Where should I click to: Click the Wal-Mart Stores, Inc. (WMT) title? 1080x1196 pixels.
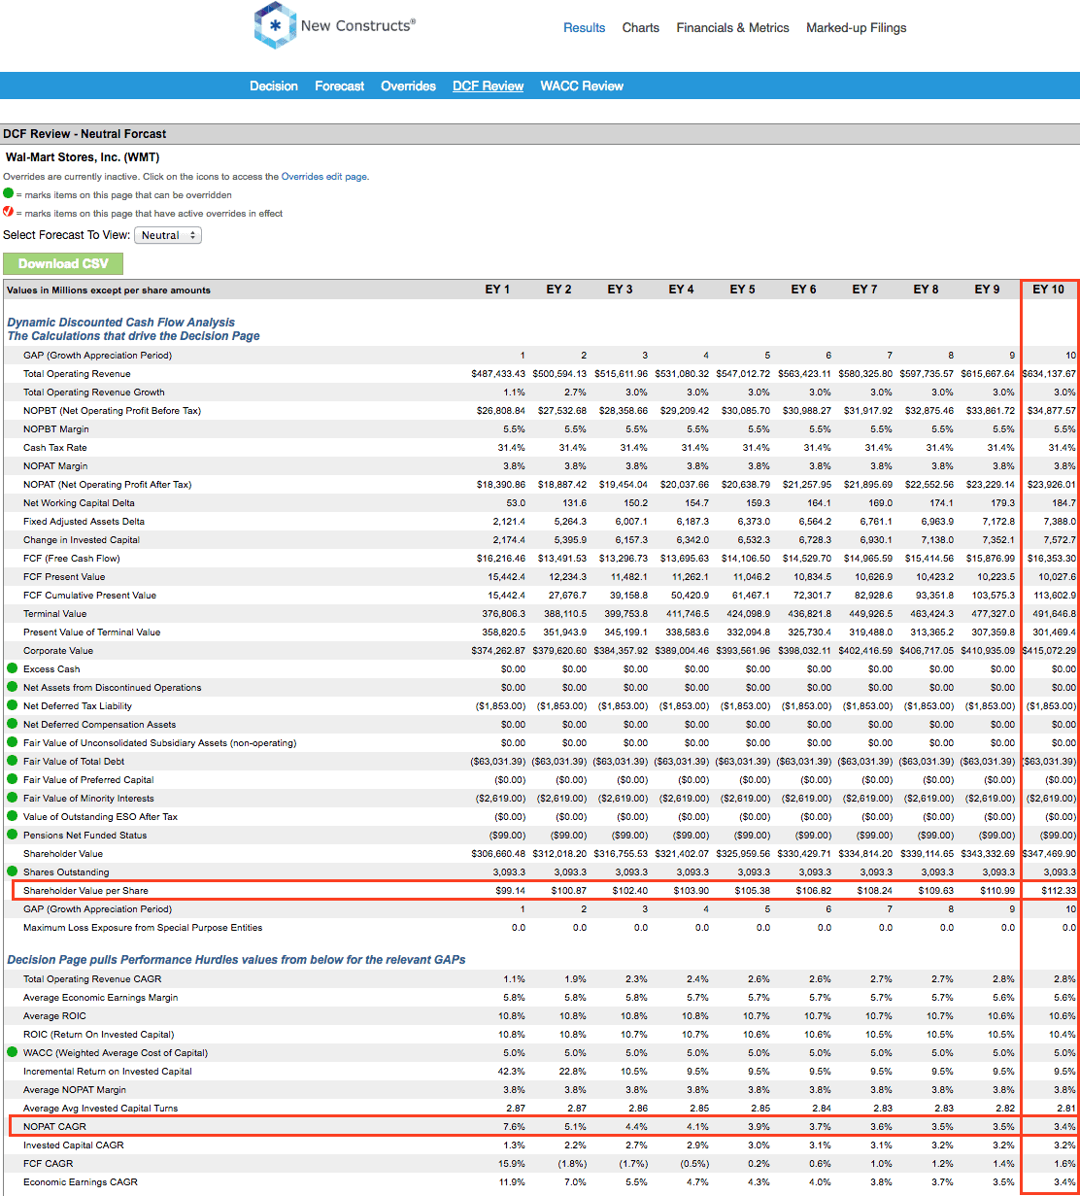(83, 156)
